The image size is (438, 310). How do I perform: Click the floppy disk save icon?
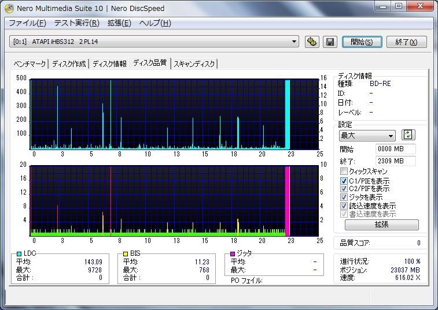(x=330, y=42)
